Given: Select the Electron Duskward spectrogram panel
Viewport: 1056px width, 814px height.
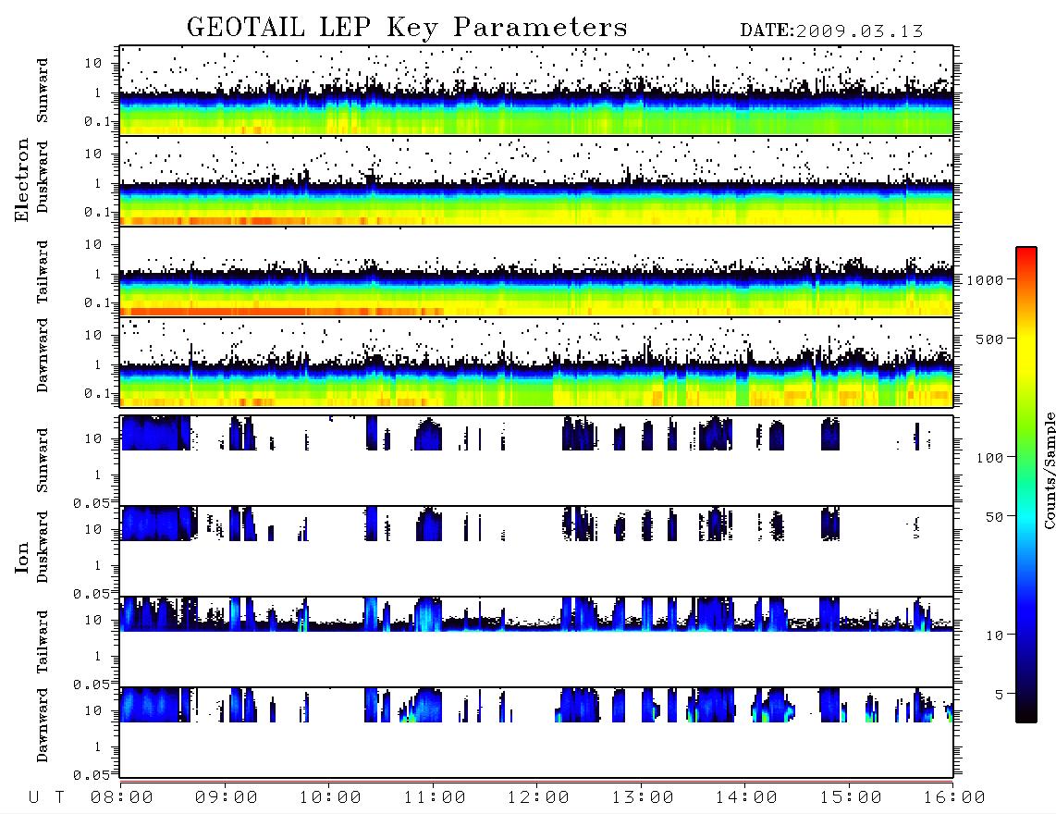Looking at the screenshot, I should pos(536,181).
